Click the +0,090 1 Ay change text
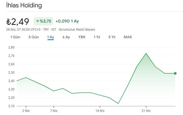Screen dimensions: 183x115 (x=67, y=21)
